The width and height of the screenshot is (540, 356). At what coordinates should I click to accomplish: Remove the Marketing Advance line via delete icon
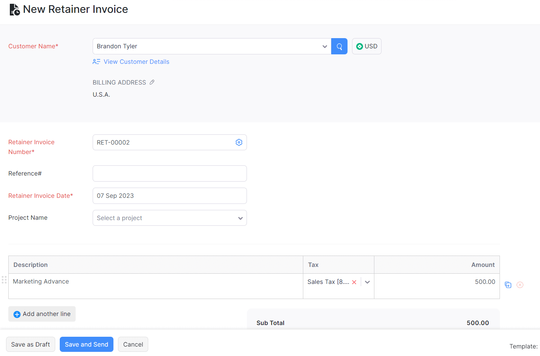[x=520, y=285]
